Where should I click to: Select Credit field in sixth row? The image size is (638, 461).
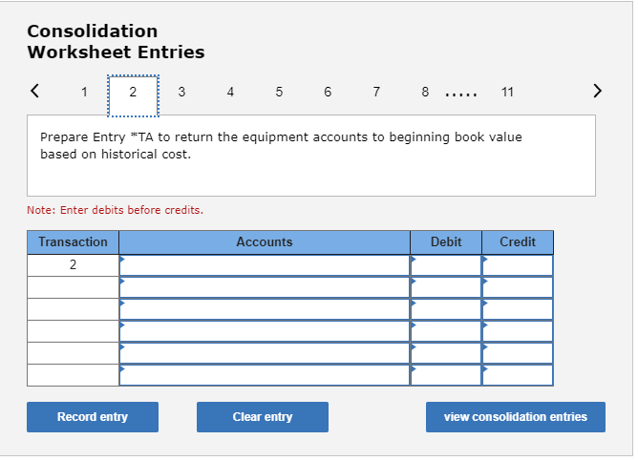(518, 375)
